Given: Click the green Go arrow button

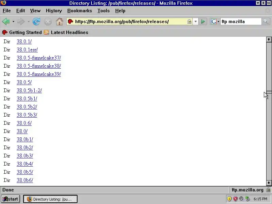Looking at the screenshot, I should click(203, 21).
